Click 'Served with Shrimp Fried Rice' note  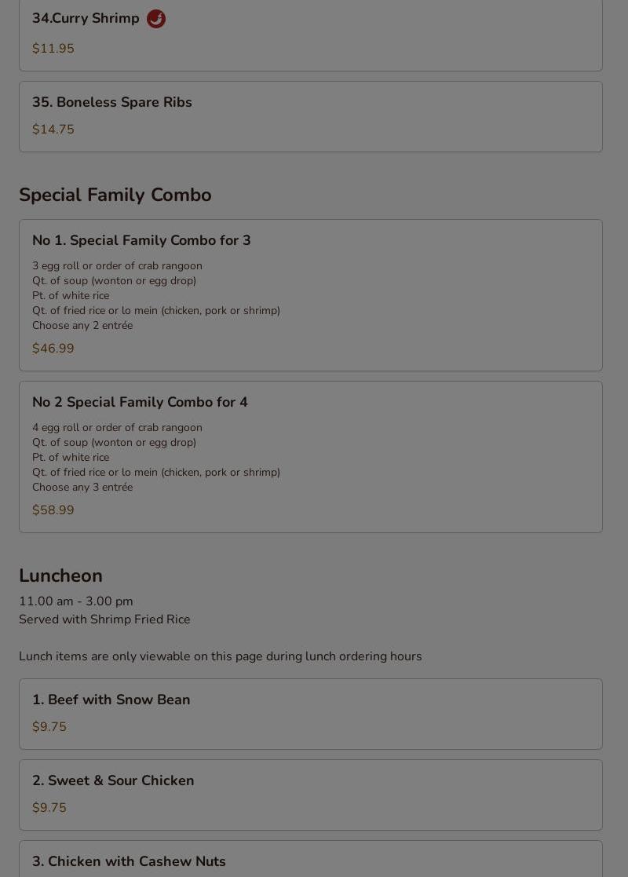104,619
